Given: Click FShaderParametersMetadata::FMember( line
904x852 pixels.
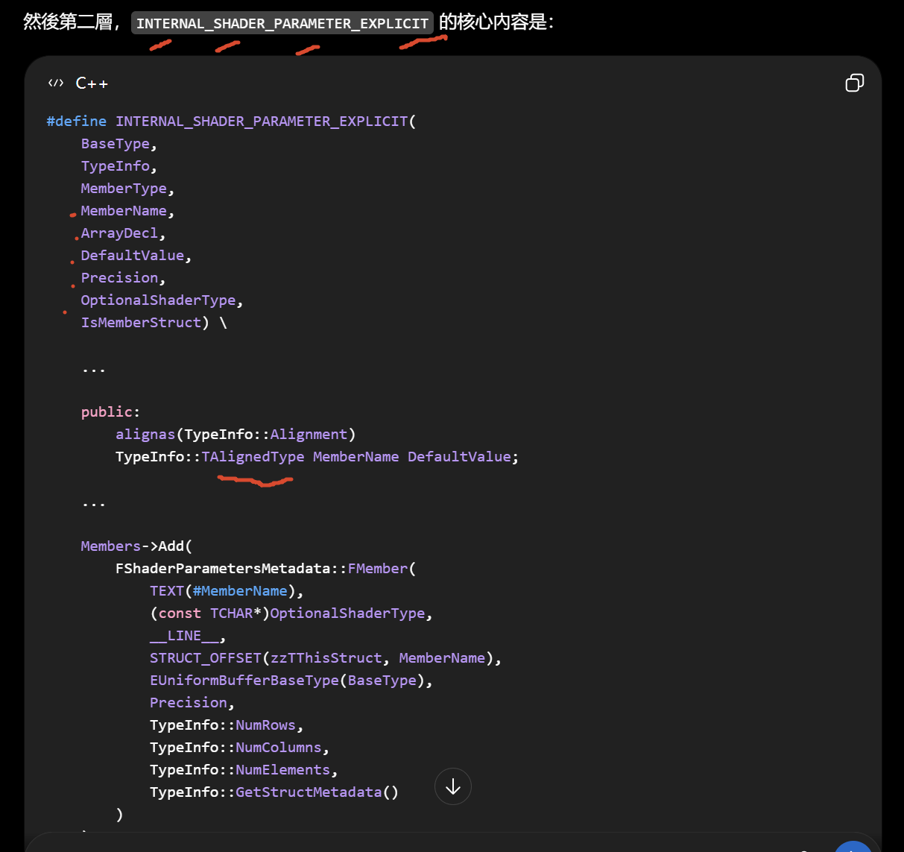Looking at the screenshot, I should [x=265, y=568].
